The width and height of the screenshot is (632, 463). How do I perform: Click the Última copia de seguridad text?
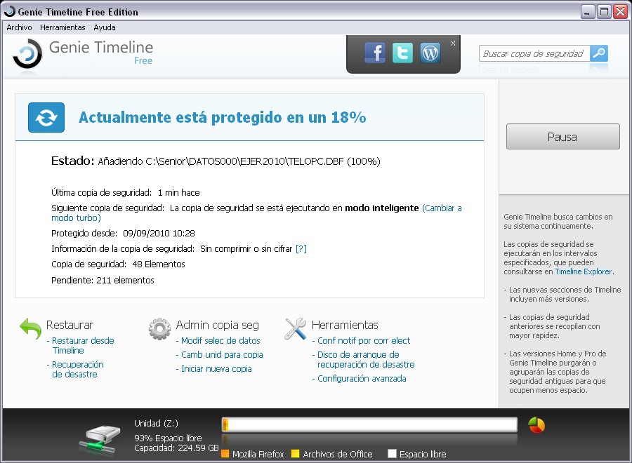[x=126, y=192]
